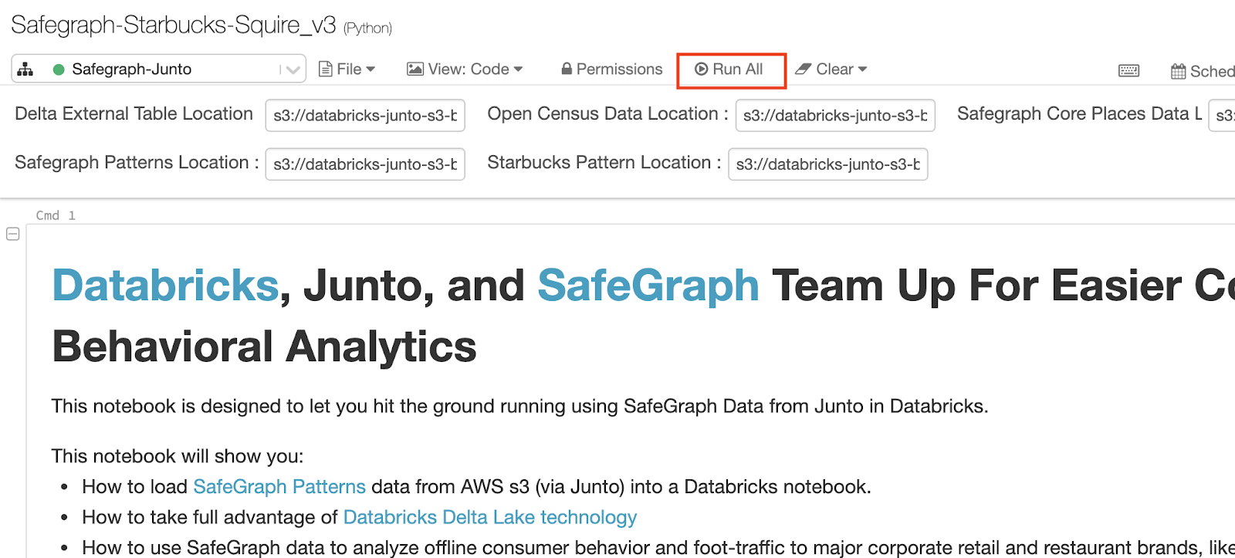Follow the Databricks Delta Lake technology link
The height and width of the screenshot is (558, 1235).
pyautogui.click(x=489, y=517)
